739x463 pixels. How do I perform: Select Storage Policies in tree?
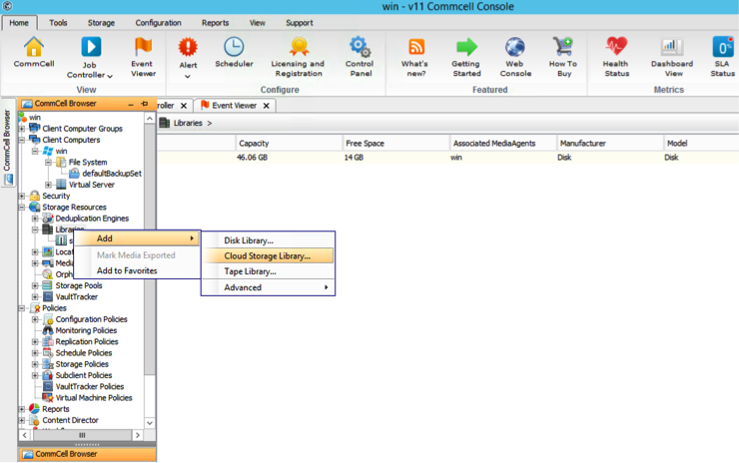pos(82,364)
